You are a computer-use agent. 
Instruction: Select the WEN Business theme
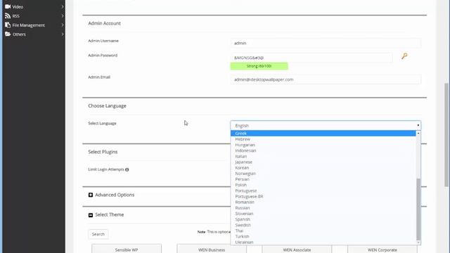(x=212, y=249)
